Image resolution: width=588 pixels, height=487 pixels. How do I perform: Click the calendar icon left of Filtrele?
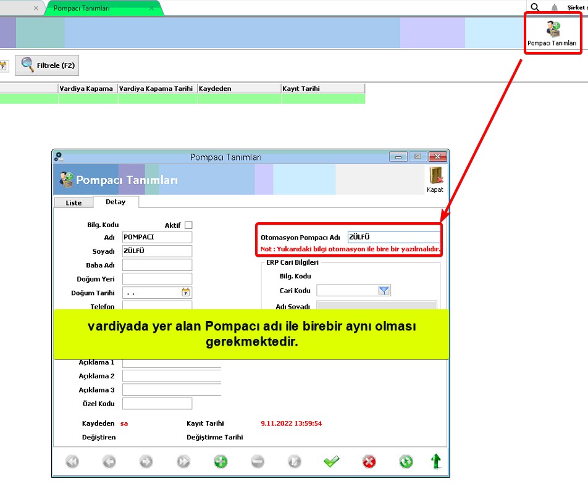3,66
